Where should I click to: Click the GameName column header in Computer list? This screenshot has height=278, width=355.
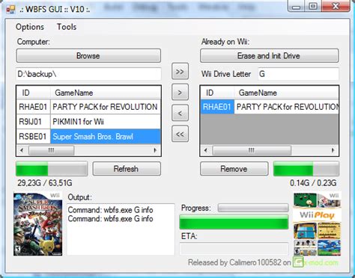(106, 93)
